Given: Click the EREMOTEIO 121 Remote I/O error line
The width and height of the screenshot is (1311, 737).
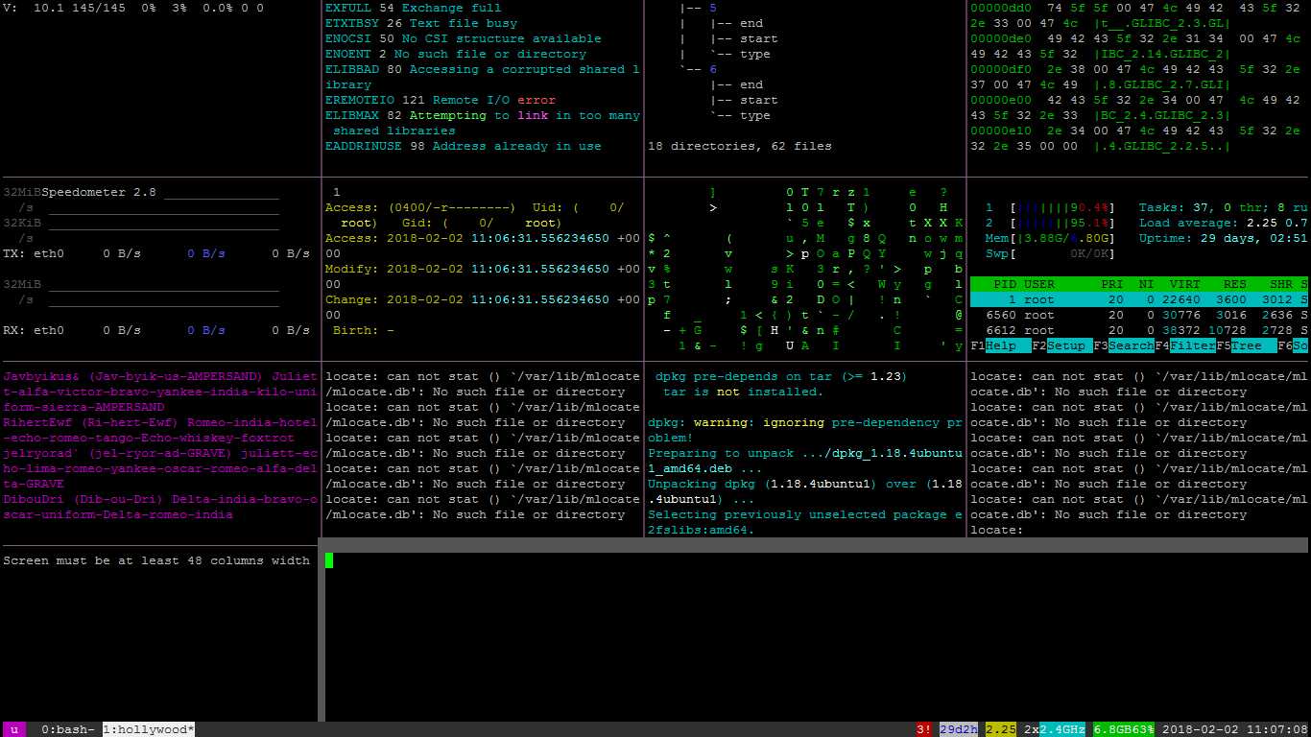Looking at the screenshot, I should [x=441, y=100].
